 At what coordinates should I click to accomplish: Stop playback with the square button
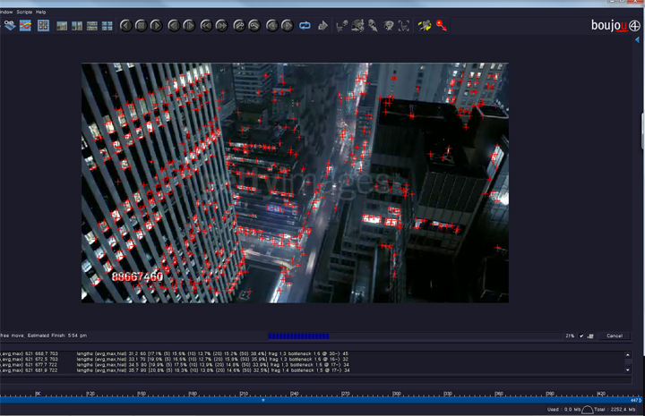(x=142, y=26)
